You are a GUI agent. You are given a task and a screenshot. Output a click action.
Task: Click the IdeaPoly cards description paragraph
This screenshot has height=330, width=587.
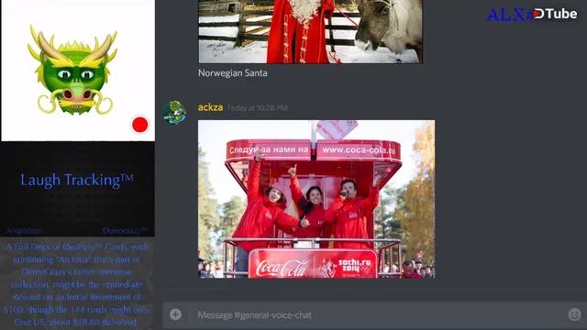(x=77, y=284)
